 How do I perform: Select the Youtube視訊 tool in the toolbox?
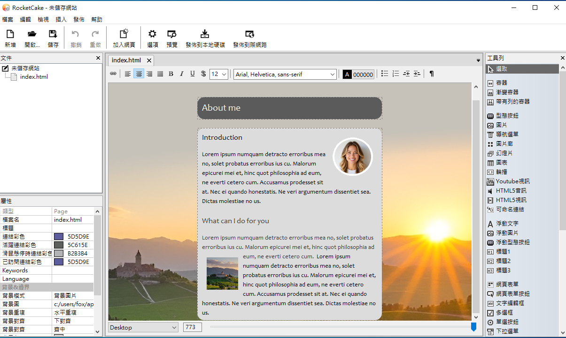click(512, 181)
